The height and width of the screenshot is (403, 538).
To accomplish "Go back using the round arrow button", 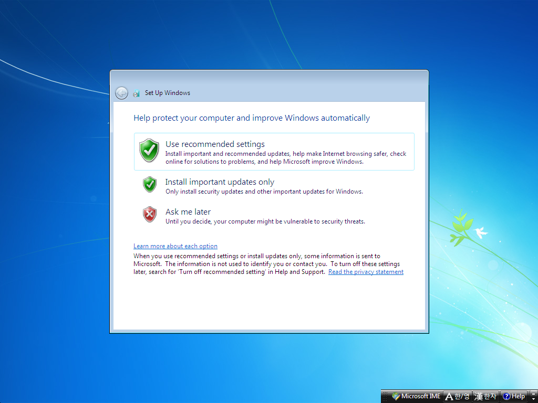I will point(121,93).
